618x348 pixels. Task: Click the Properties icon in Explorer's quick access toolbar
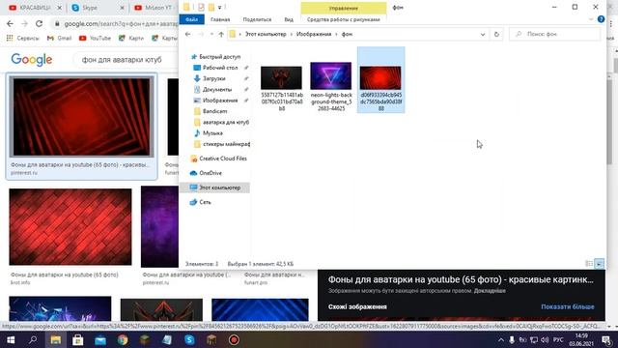click(202, 7)
